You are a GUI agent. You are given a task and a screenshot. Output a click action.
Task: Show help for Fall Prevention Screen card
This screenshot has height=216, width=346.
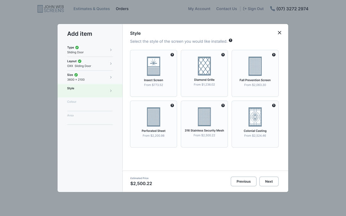pos(274,55)
